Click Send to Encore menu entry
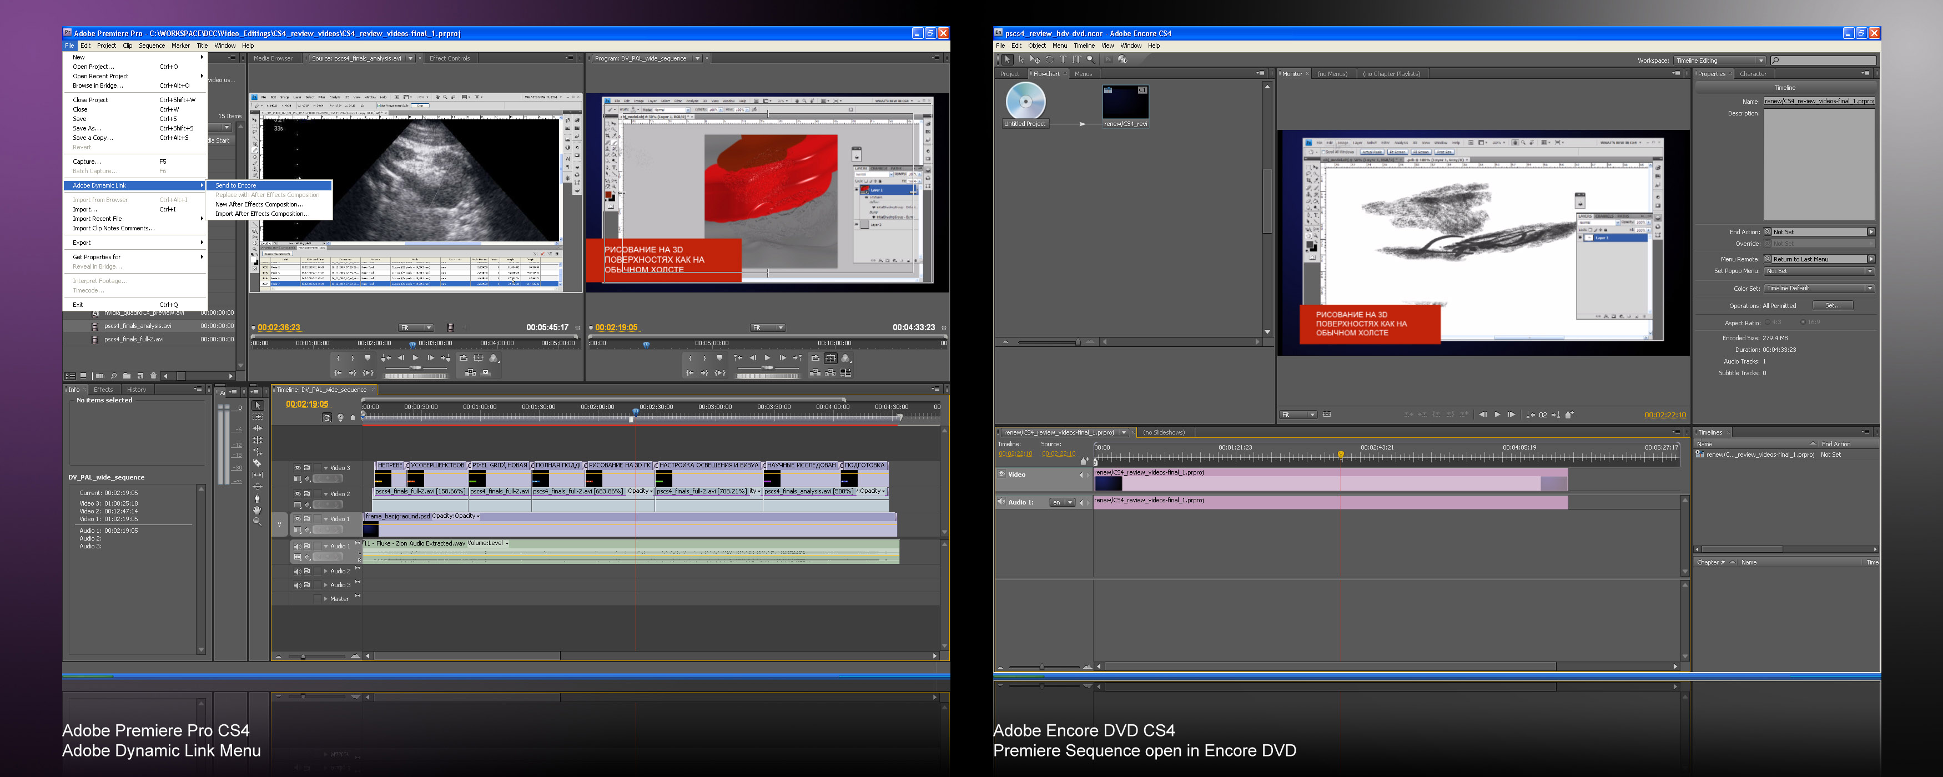The width and height of the screenshot is (1943, 777). (236, 185)
